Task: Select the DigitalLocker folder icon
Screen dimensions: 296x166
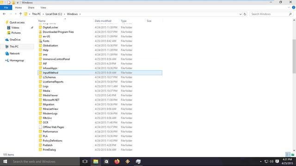Action: (x=40, y=27)
